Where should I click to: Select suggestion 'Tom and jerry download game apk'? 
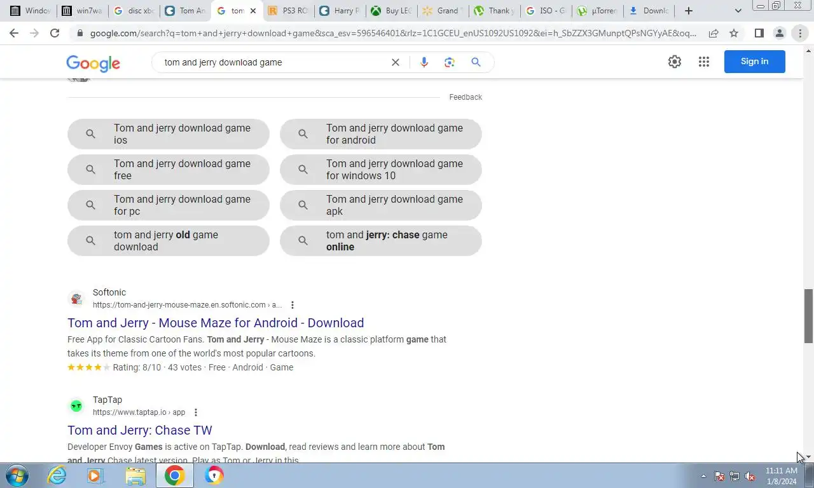pos(381,205)
